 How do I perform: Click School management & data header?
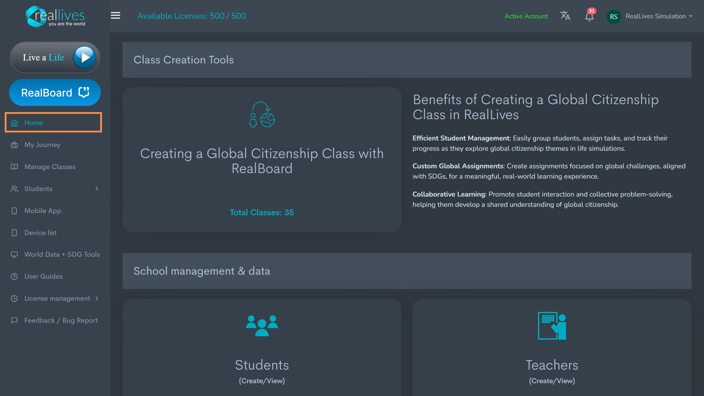pos(407,271)
